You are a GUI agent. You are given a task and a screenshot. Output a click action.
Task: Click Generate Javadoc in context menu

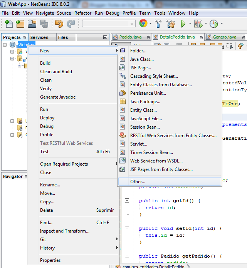(x=73, y=97)
